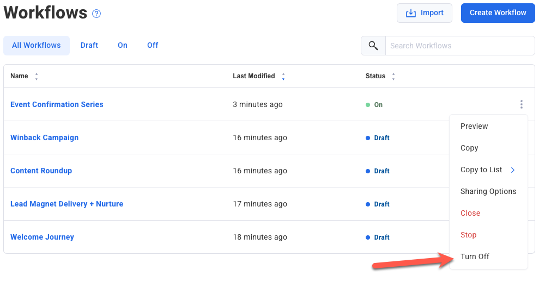Open the three-dot menu for Event Confirmation Series
539x282 pixels.
coord(522,104)
